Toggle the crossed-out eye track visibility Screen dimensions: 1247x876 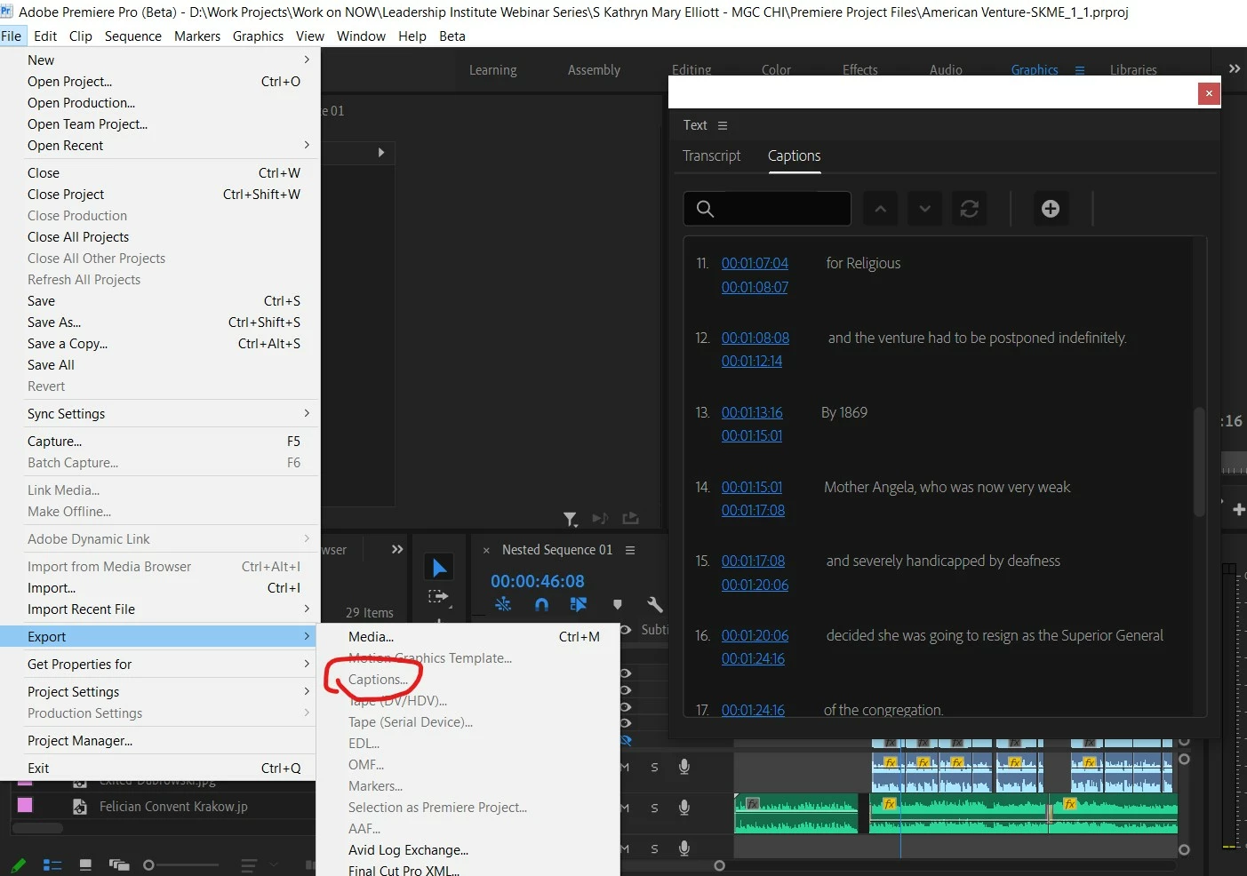tap(626, 739)
